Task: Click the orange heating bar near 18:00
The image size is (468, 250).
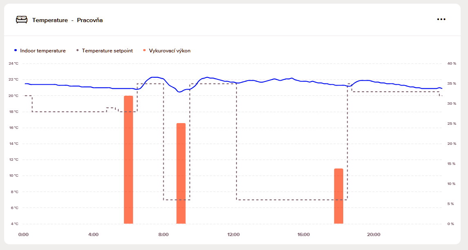Action: pos(339,196)
